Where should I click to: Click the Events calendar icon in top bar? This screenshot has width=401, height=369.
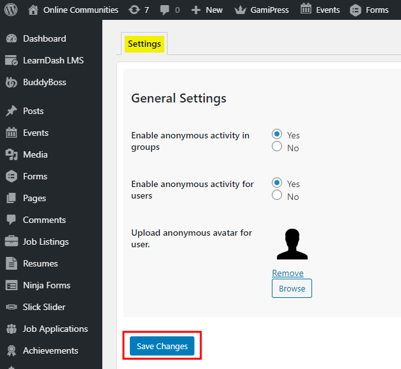306,10
